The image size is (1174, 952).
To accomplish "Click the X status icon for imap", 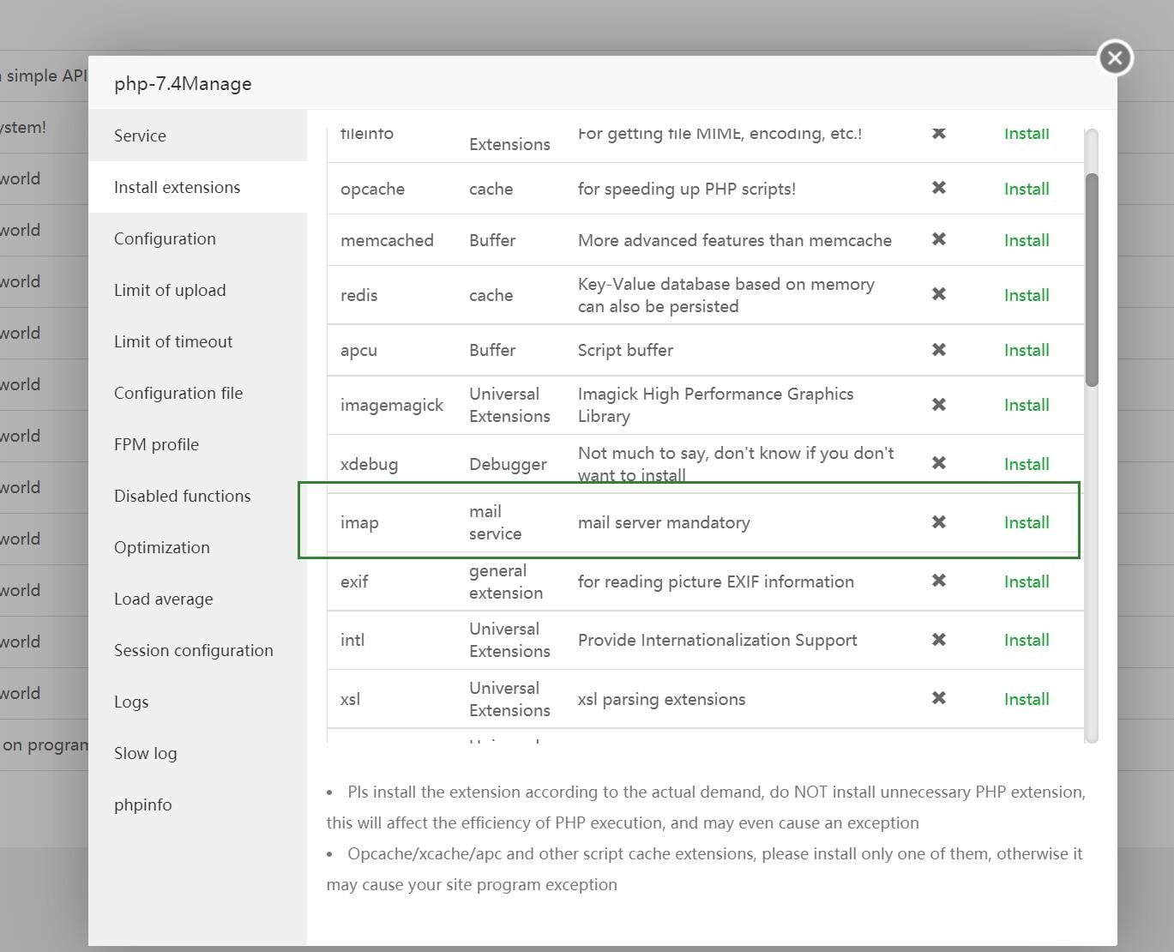I will [939, 522].
